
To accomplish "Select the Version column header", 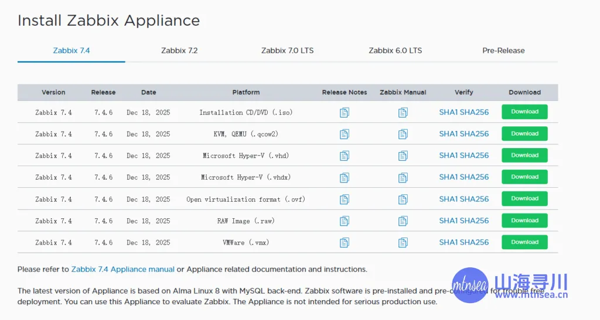I will pyautogui.click(x=53, y=92).
